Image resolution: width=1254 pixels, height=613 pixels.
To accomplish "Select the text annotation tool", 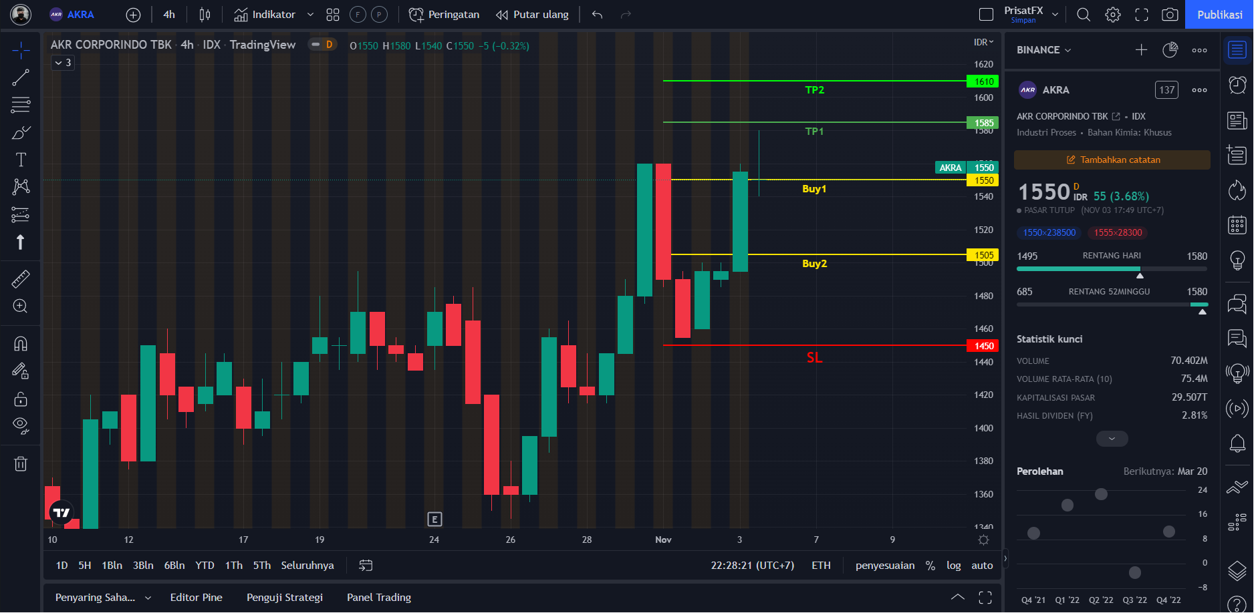I will point(21,160).
